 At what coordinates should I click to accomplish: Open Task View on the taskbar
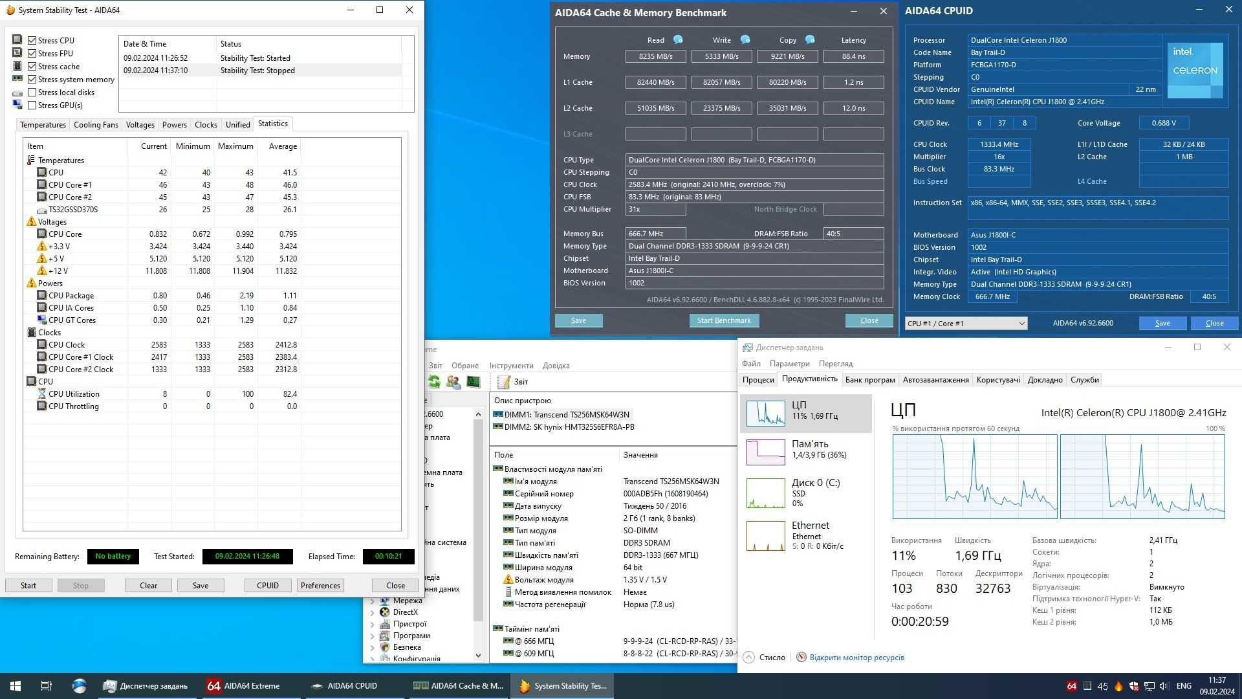coord(46,686)
